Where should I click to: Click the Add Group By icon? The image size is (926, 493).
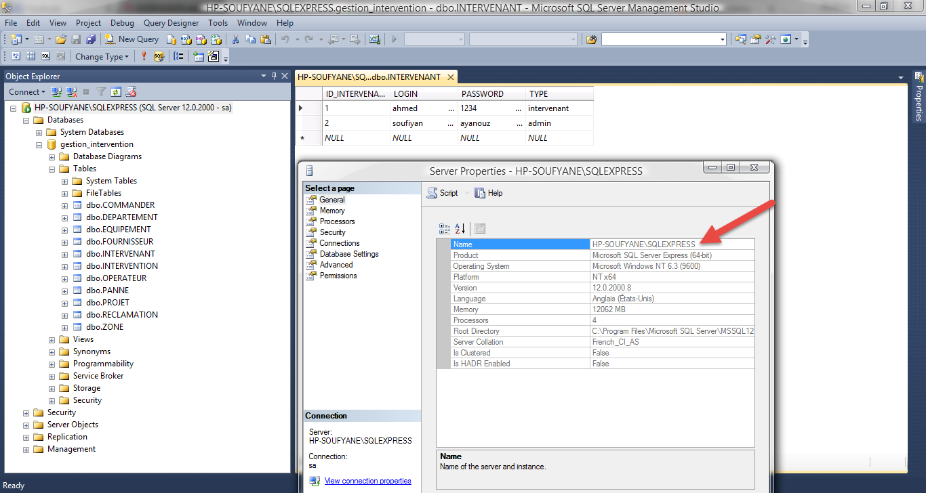point(178,56)
